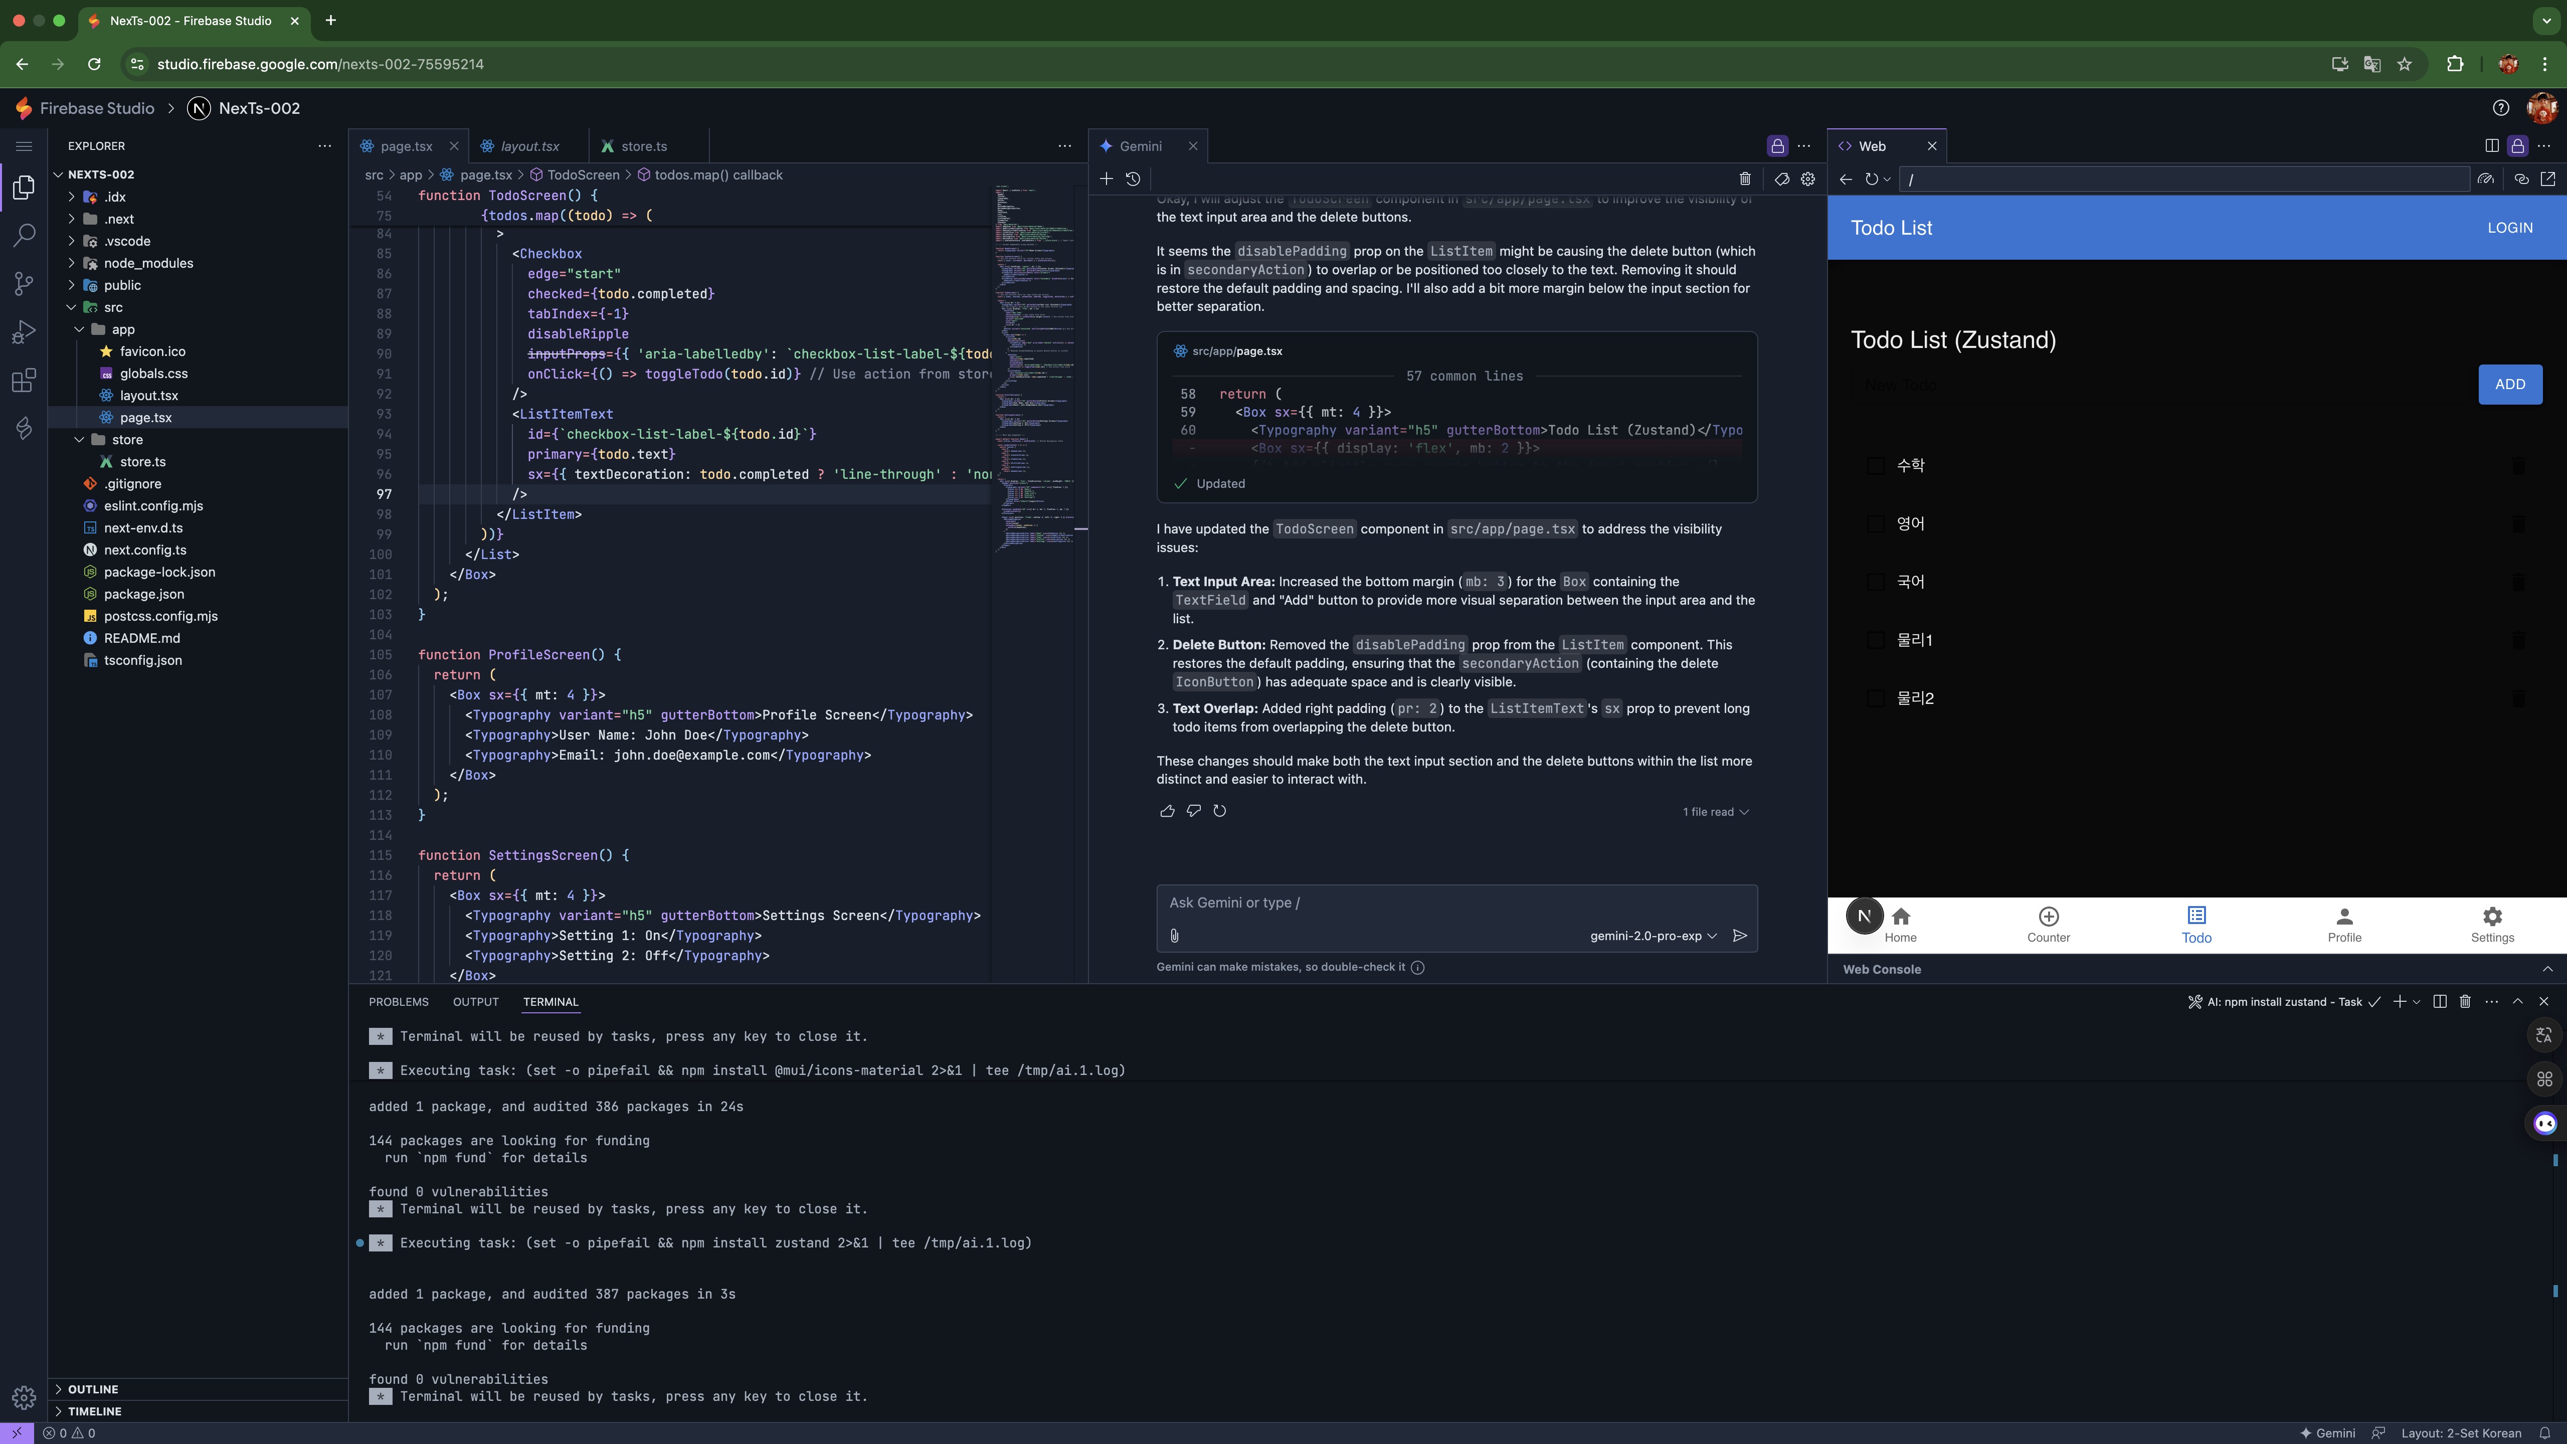Select the Counter tab in web preview

pyautogui.click(x=2048, y=924)
